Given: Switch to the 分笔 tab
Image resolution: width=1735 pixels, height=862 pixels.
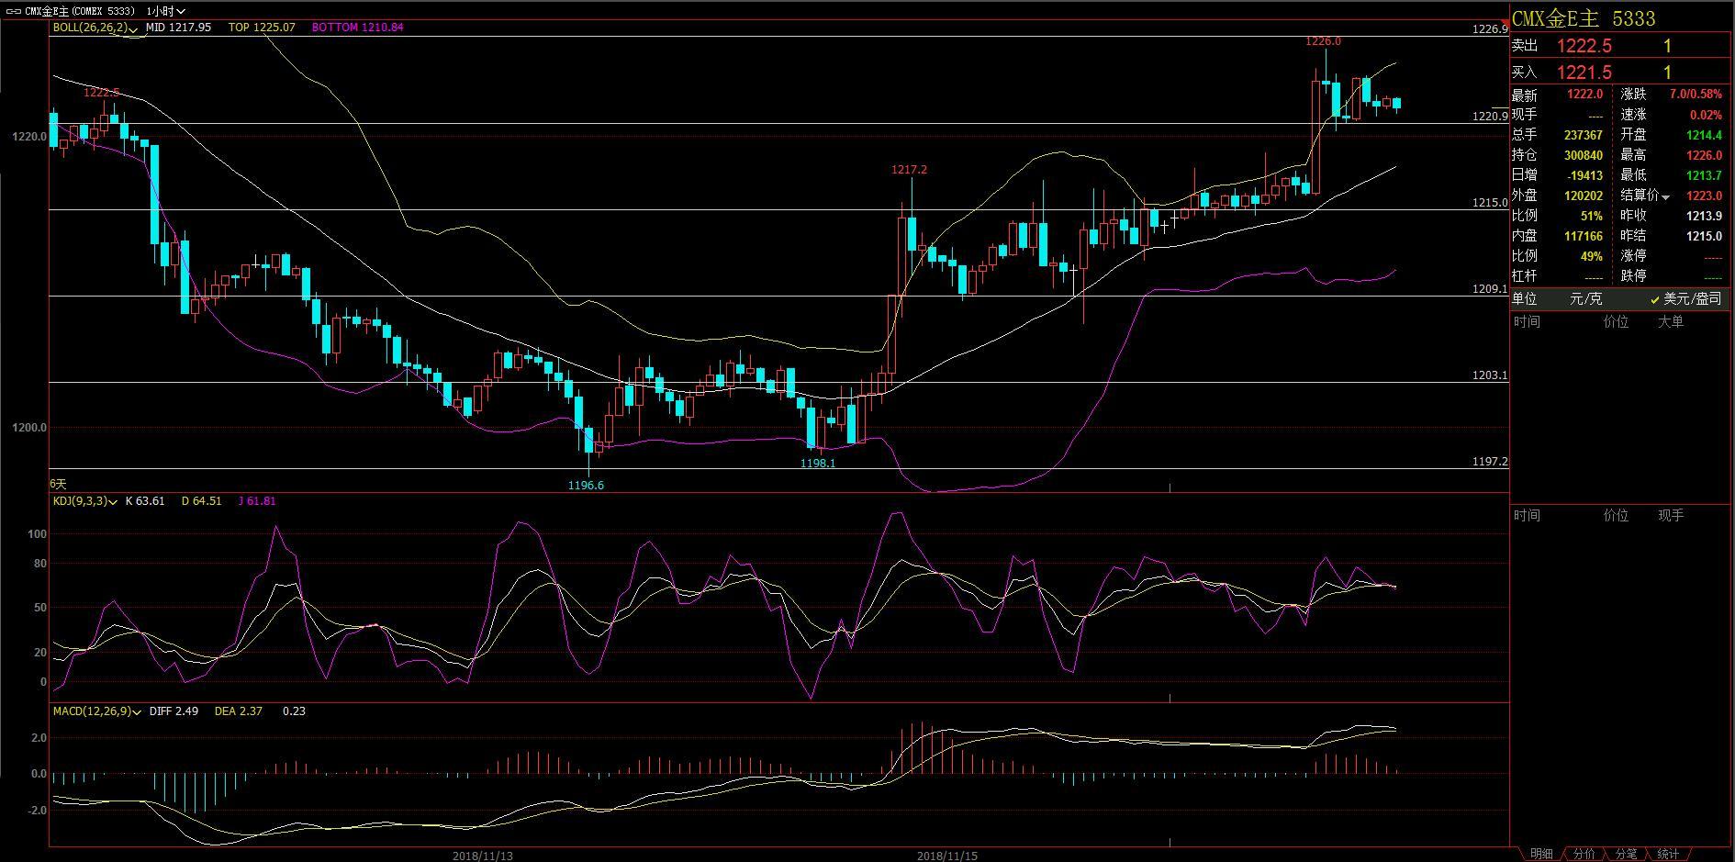Looking at the screenshot, I should pyautogui.click(x=1626, y=854).
